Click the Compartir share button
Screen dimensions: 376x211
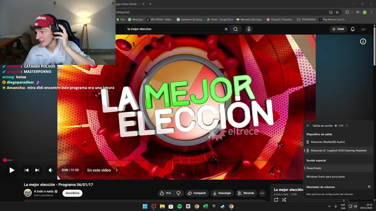[x=197, y=193]
